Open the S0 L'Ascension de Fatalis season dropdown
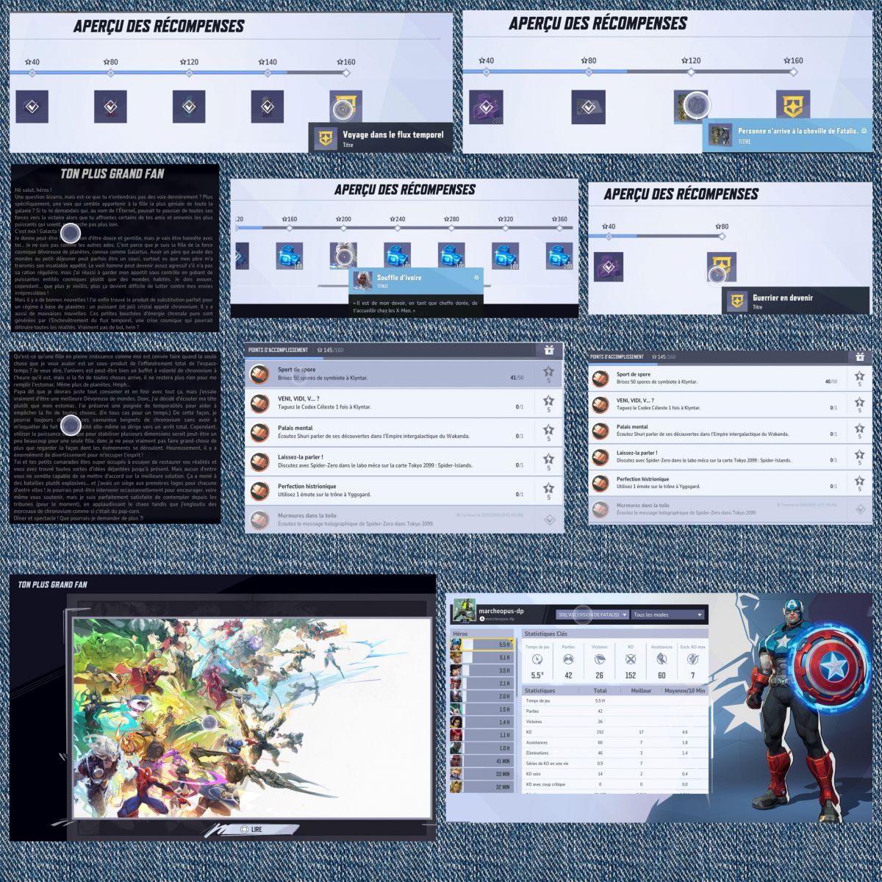Image resolution: width=882 pixels, height=882 pixels. pyautogui.click(x=592, y=614)
